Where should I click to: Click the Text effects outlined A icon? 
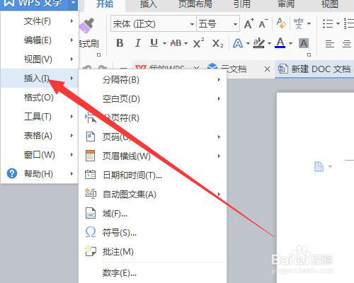point(238,43)
